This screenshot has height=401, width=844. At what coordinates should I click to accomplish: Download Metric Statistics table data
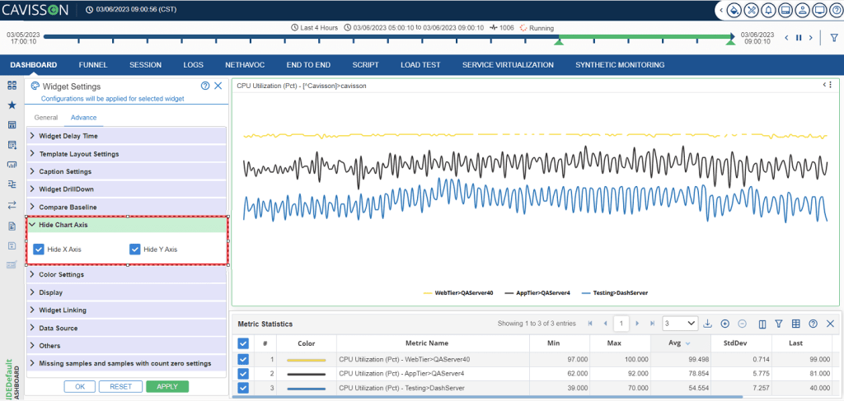tap(708, 324)
